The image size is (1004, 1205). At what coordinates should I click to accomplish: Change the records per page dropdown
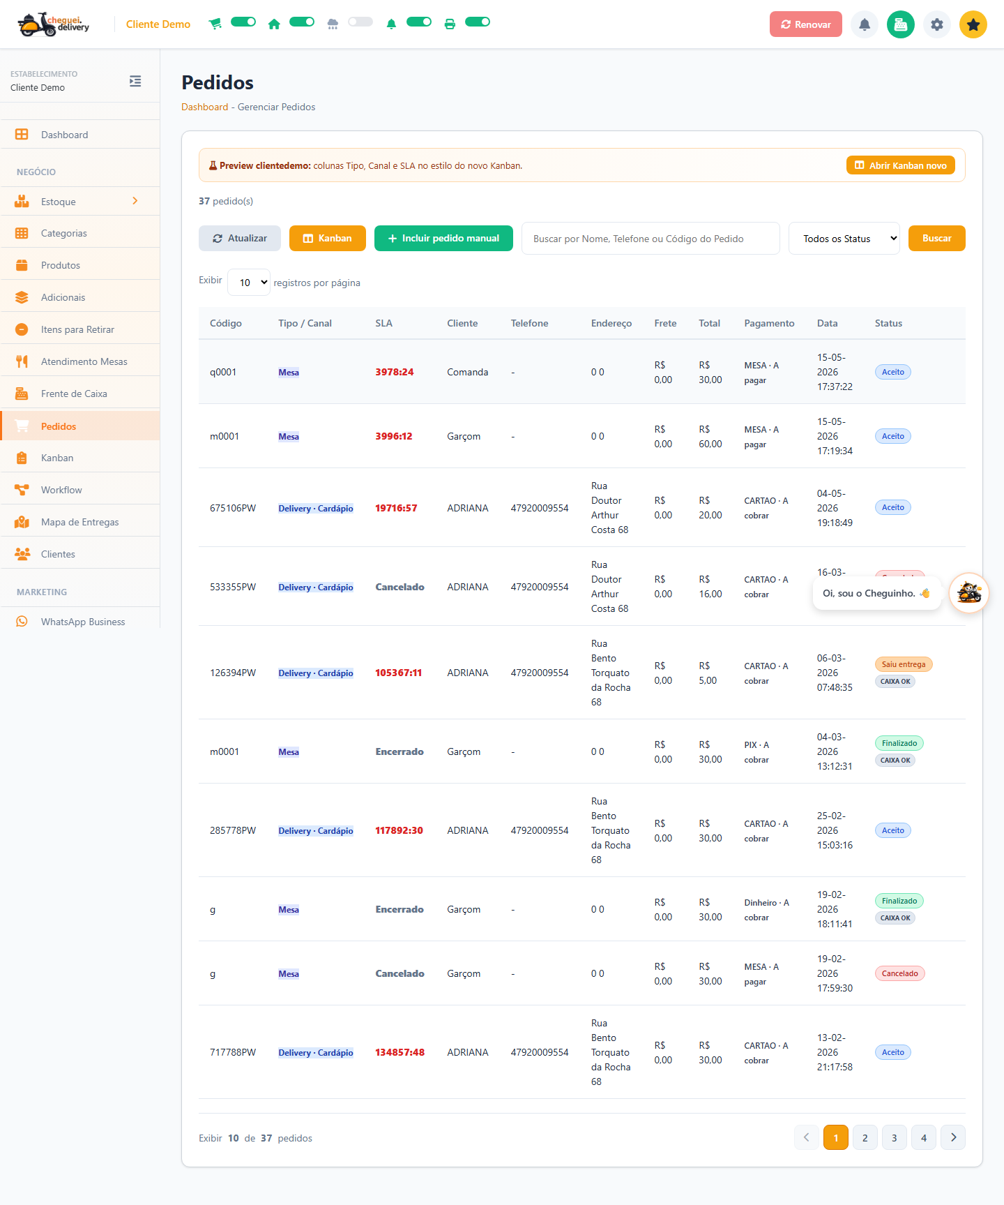[249, 283]
